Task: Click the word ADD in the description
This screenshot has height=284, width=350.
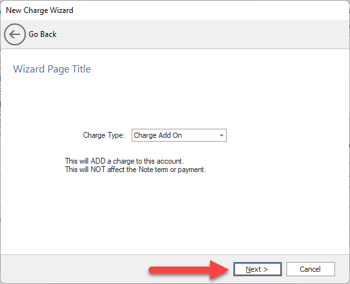Action: pyautogui.click(x=98, y=161)
